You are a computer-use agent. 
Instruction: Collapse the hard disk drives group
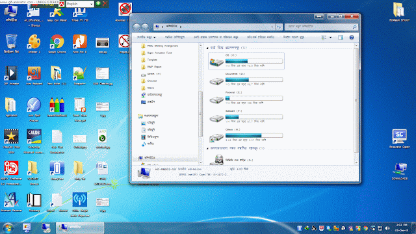207,48
